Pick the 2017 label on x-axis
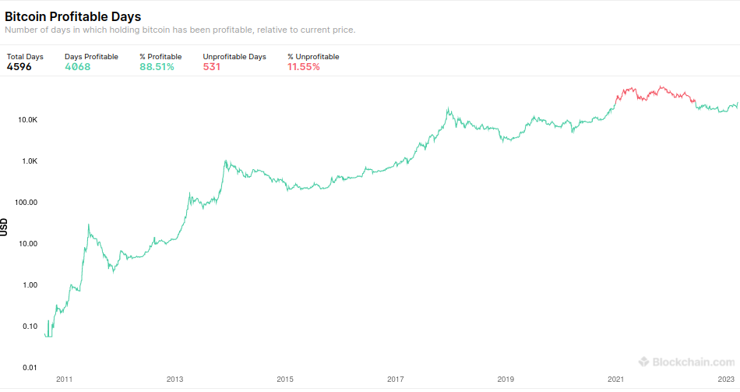 coord(396,380)
